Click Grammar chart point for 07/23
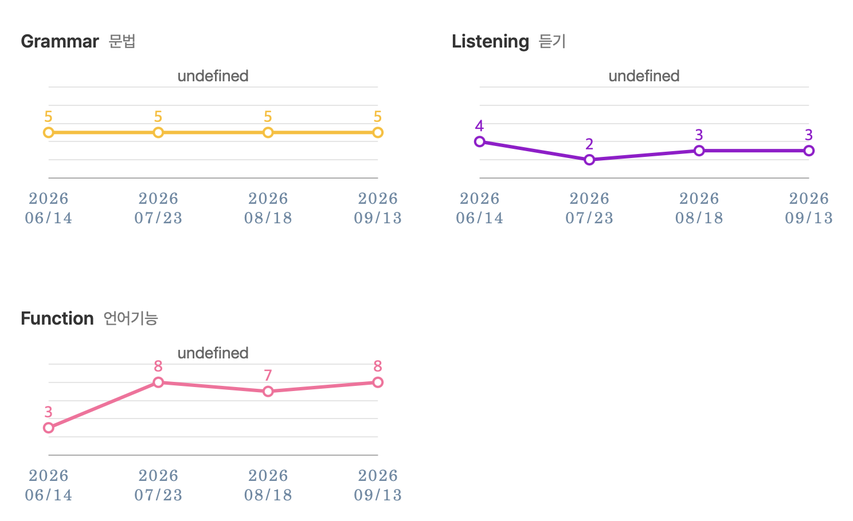 [x=158, y=132]
